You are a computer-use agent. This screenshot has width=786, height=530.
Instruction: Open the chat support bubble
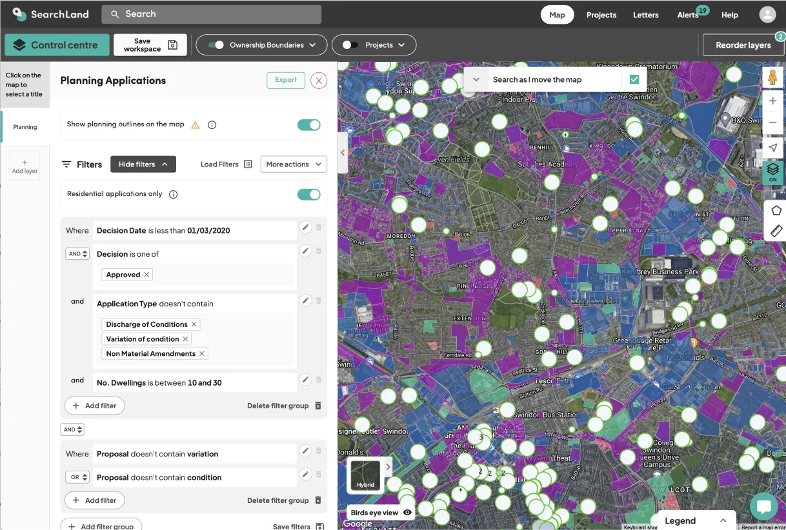pyautogui.click(x=763, y=506)
